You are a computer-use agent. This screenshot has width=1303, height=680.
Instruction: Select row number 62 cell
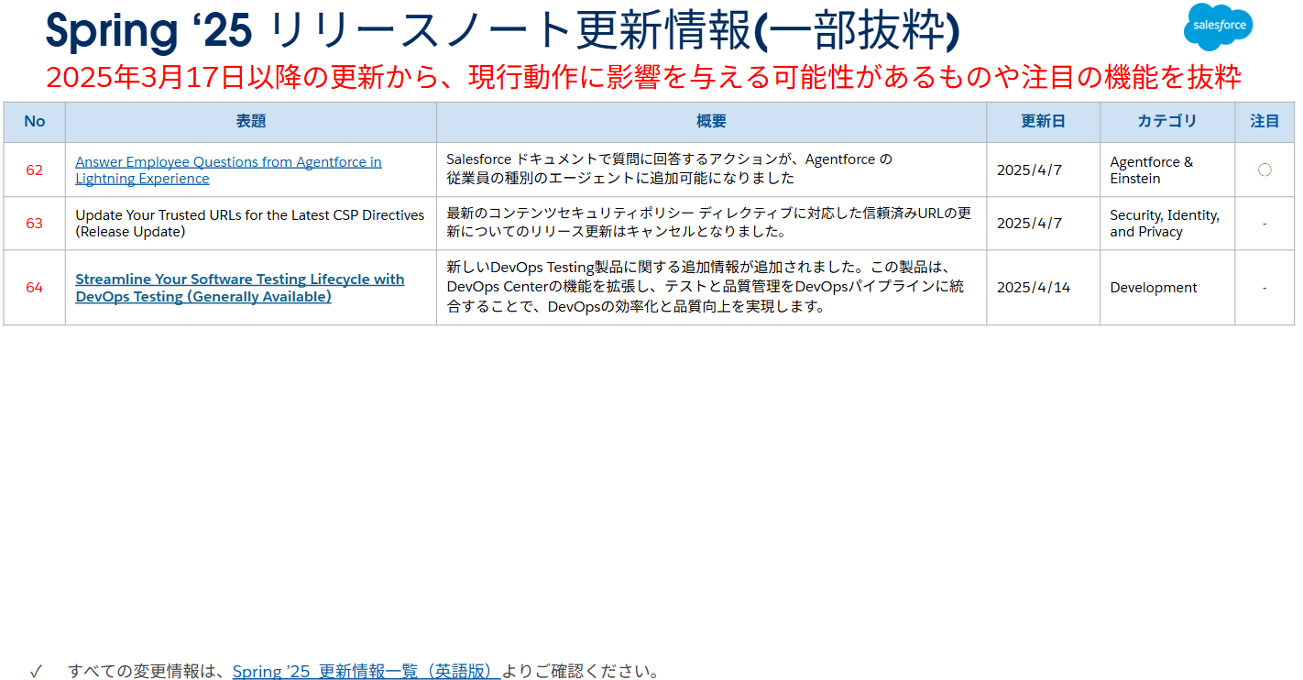pyautogui.click(x=34, y=170)
